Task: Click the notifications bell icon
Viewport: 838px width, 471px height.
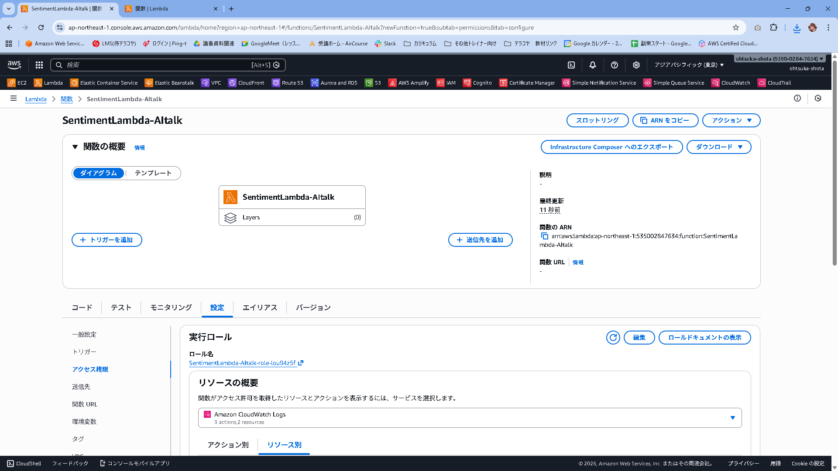Action: click(592, 65)
